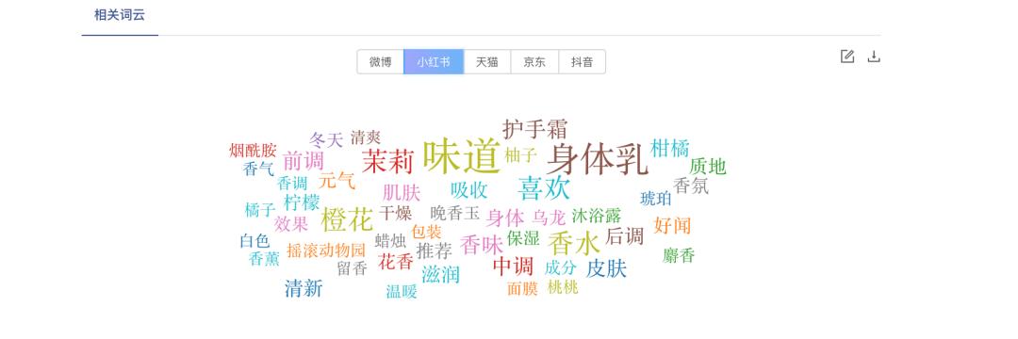The width and height of the screenshot is (1018, 339).
Task: Click the word 桃桃 in the cloud
Action: [562, 286]
